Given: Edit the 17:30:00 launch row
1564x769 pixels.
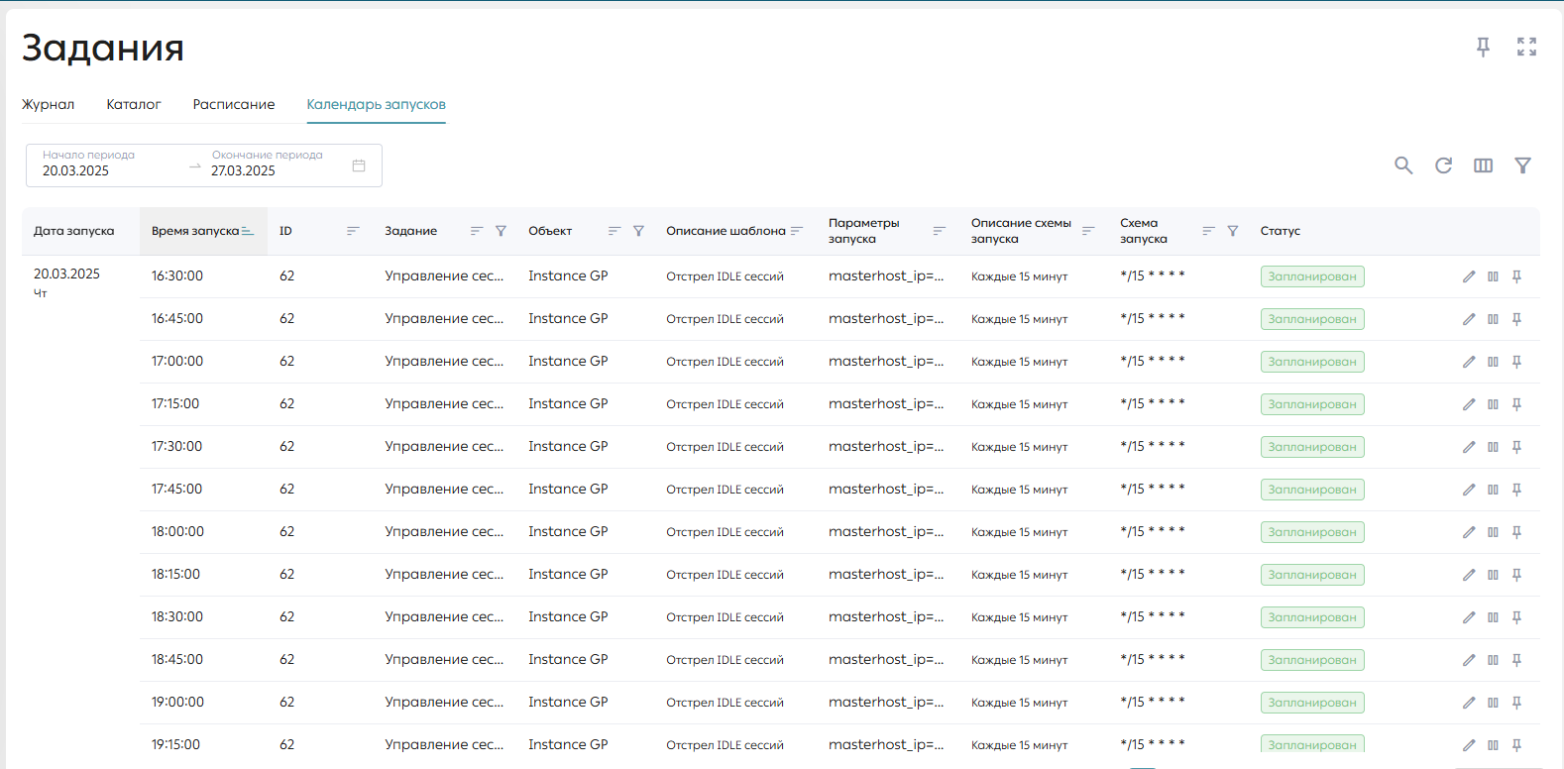Looking at the screenshot, I should [1469, 447].
